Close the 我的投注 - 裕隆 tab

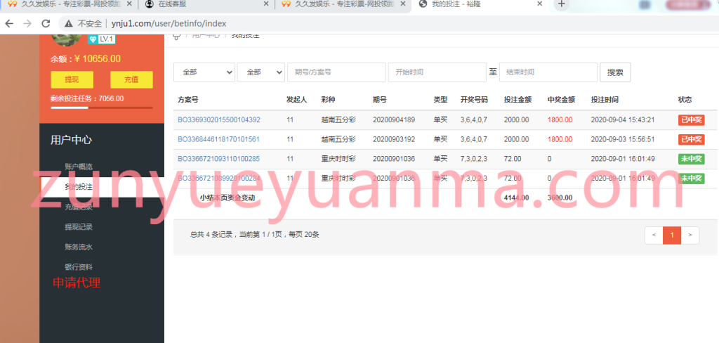tap(540, 4)
